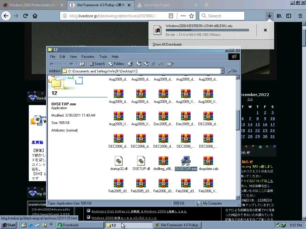Launch Internet Explorer from Quick Launch
Image resolution: width=306 pixels, height=229 pixels.
[x=31, y=225]
